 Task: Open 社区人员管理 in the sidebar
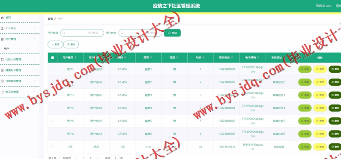[20, 59]
